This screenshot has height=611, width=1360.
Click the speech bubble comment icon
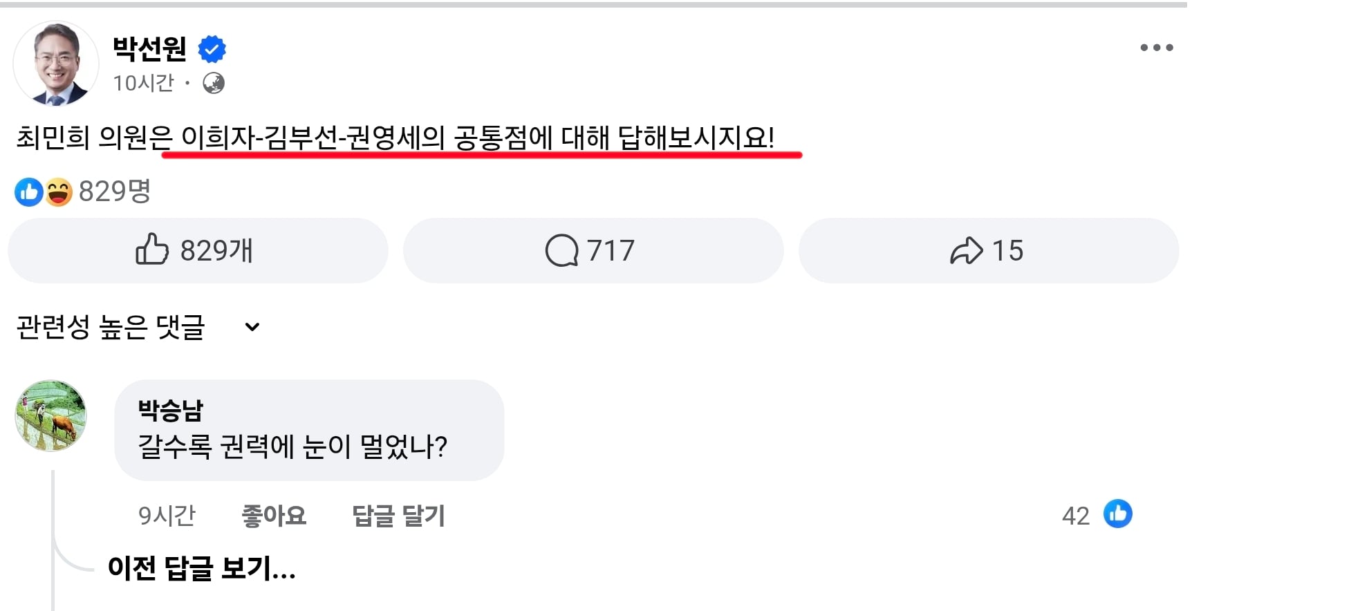pyautogui.click(x=561, y=250)
